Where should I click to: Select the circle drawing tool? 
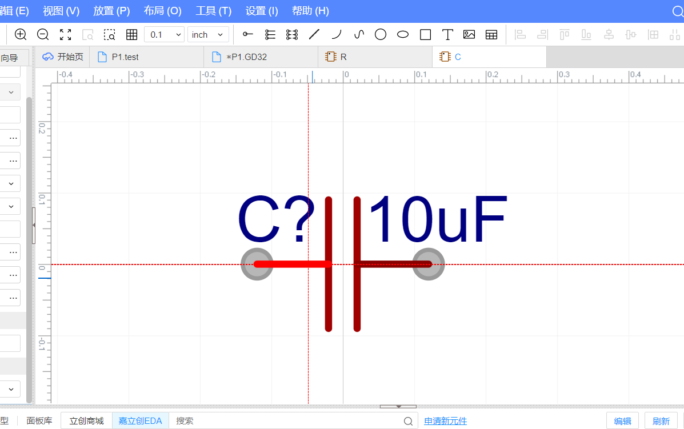point(381,34)
